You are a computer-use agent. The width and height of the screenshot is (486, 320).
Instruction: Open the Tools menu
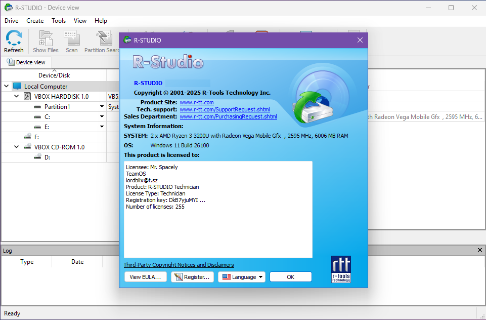coord(59,21)
